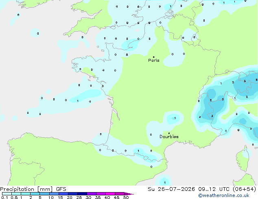Select the 2–5 mm legend color box
The width and height of the screenshot is (258, 199).
click(x=35, y=194)
